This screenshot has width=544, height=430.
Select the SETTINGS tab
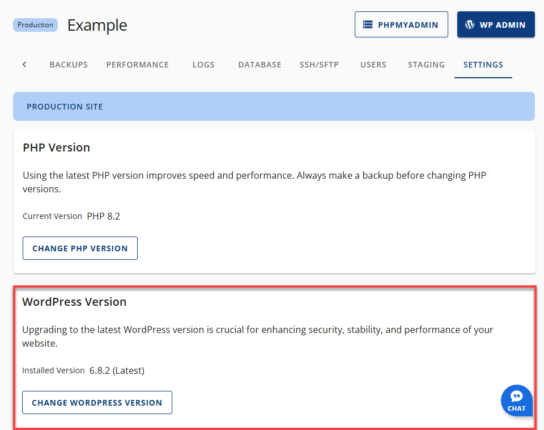coord(483,64)
